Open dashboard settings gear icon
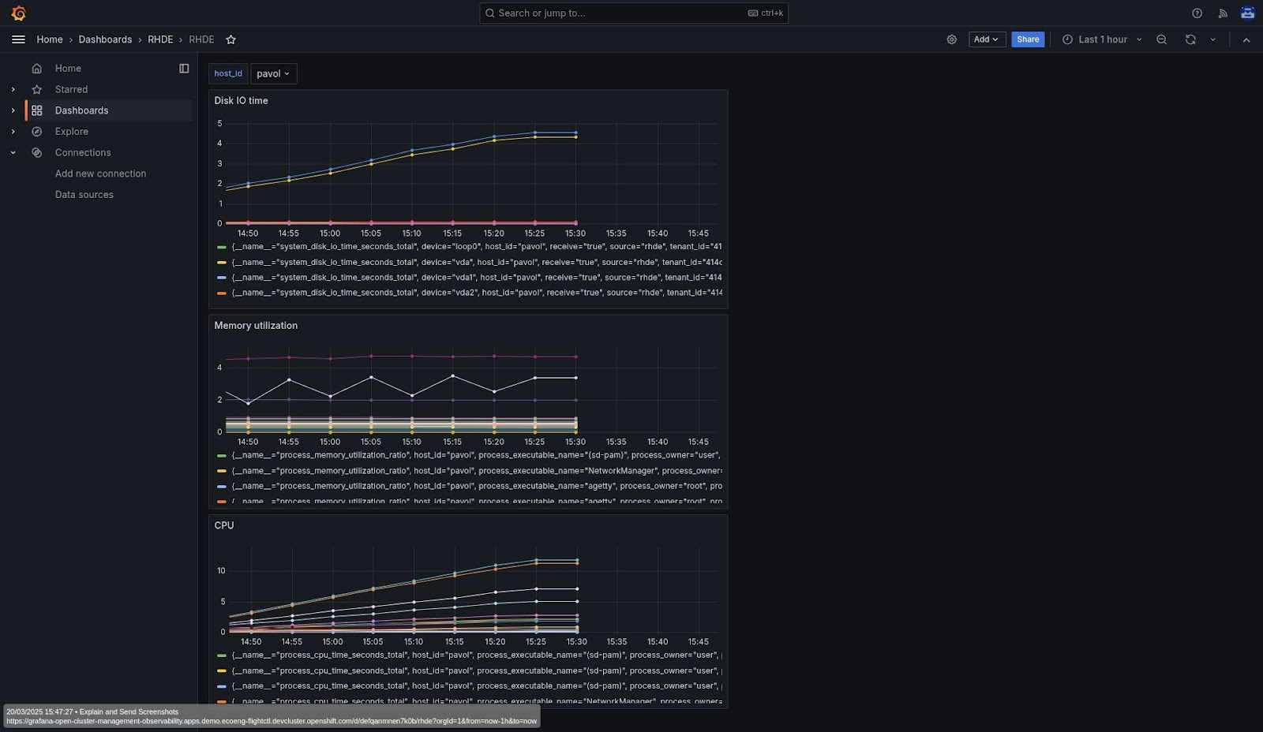 951,39
